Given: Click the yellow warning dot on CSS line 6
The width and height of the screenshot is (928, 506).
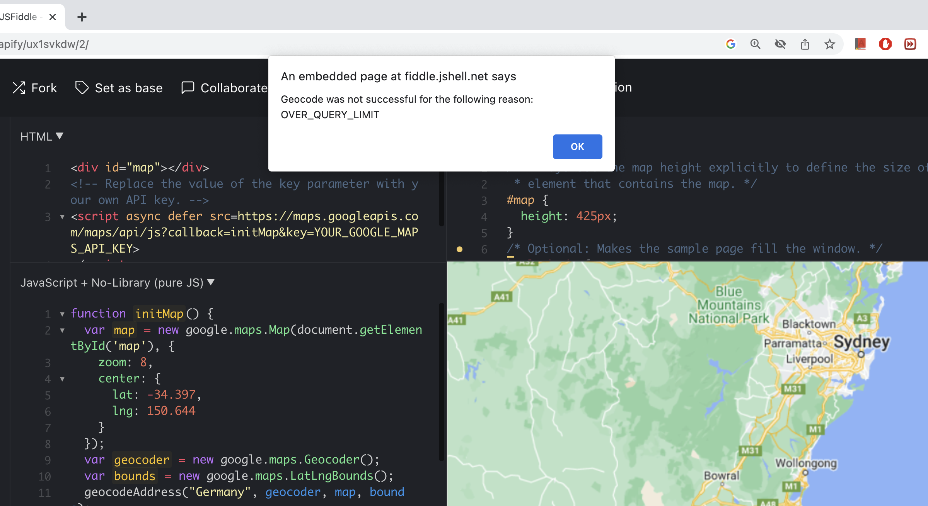Looking at the screenshot, I should tap(459, 249).
